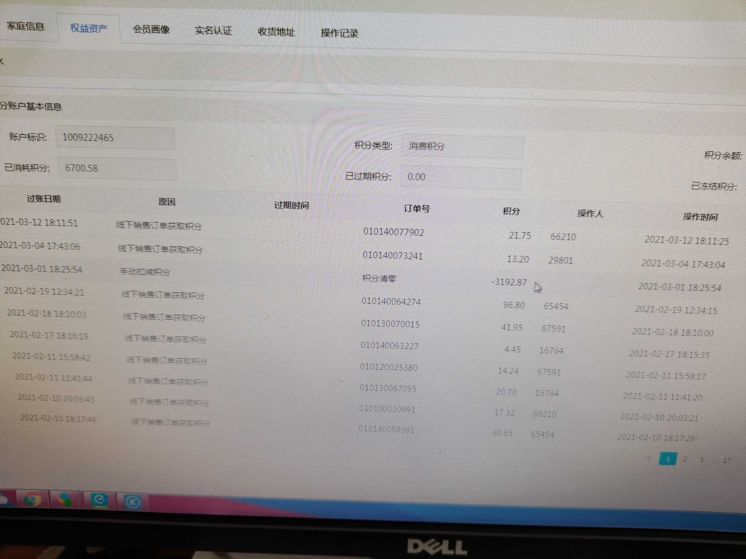
Task: Jump to last page 17
Action: (727, 461)
